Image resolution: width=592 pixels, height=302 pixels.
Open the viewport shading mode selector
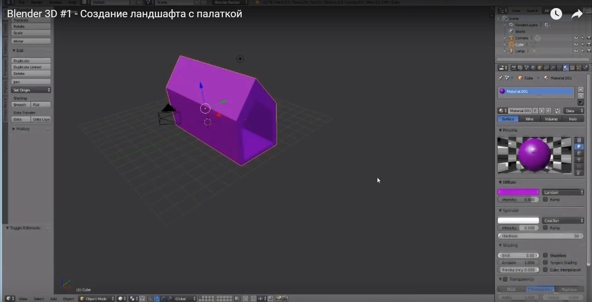click(x=122, y=299)
